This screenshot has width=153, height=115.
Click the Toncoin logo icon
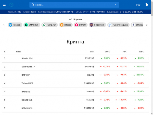(x=10, y=25)
